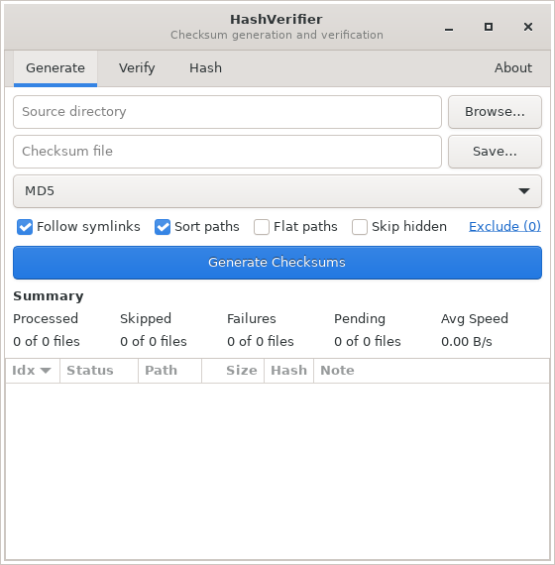555x565 pixels.
Task: Click the Processed '0 of 0 files' value
Action: tap(47, 341)
